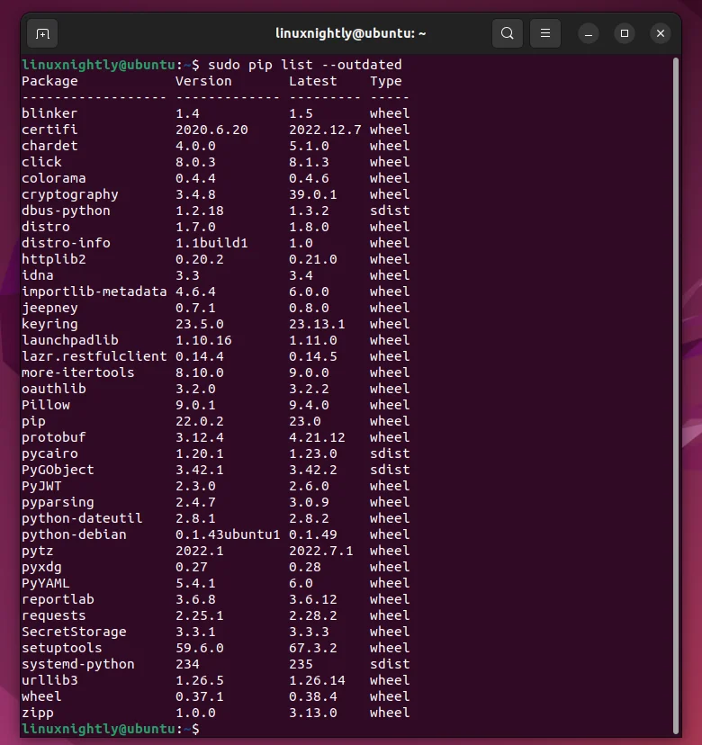Click the 'jeepney' package name

pyautogui.click(x=49, y=308)
